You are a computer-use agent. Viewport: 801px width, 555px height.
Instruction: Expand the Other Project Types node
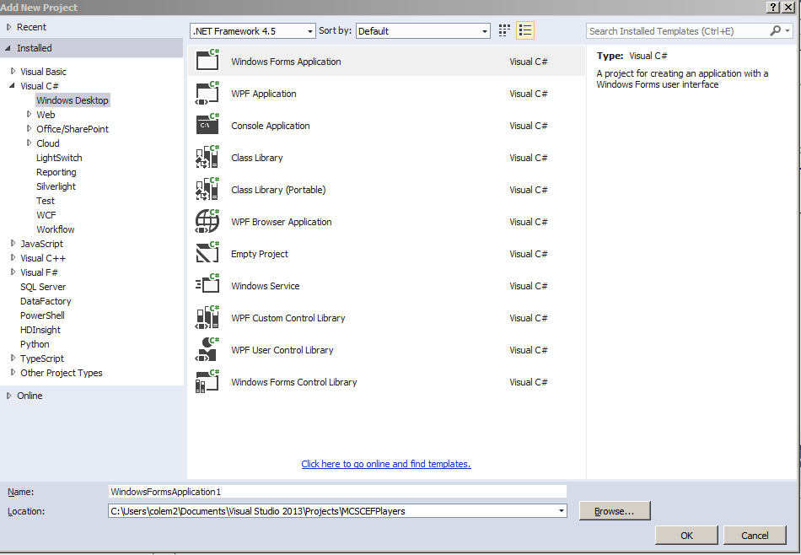coord(13,372)
